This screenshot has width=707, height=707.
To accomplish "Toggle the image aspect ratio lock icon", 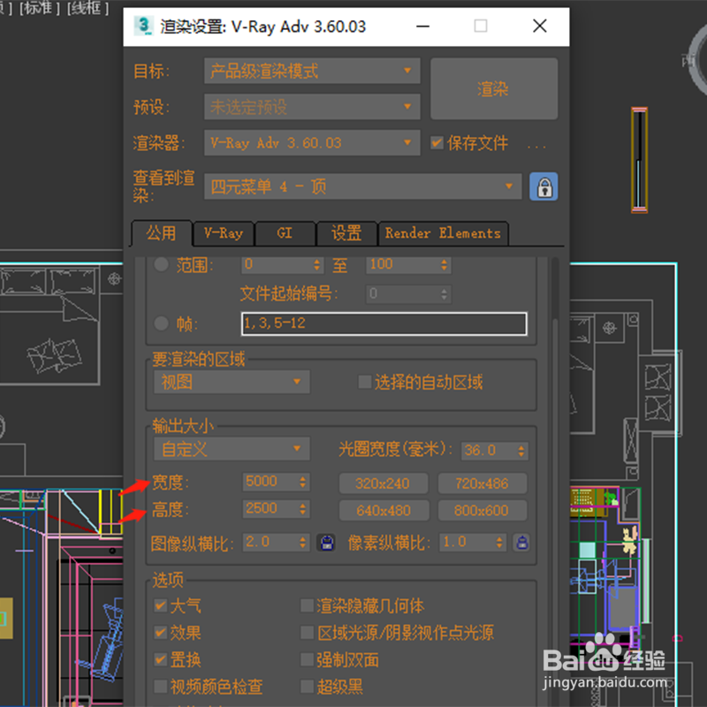I will pos(327,543).
